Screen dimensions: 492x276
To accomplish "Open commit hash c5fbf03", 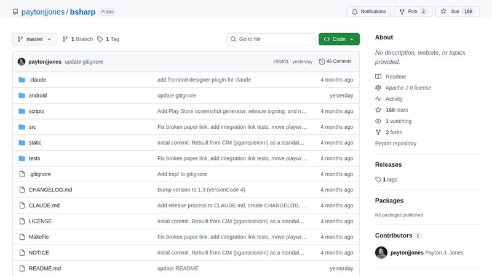I will (280, 62).
